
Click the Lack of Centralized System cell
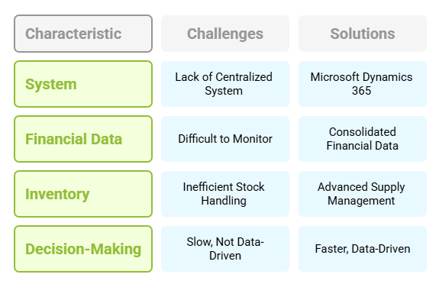(x=225, y=84)
